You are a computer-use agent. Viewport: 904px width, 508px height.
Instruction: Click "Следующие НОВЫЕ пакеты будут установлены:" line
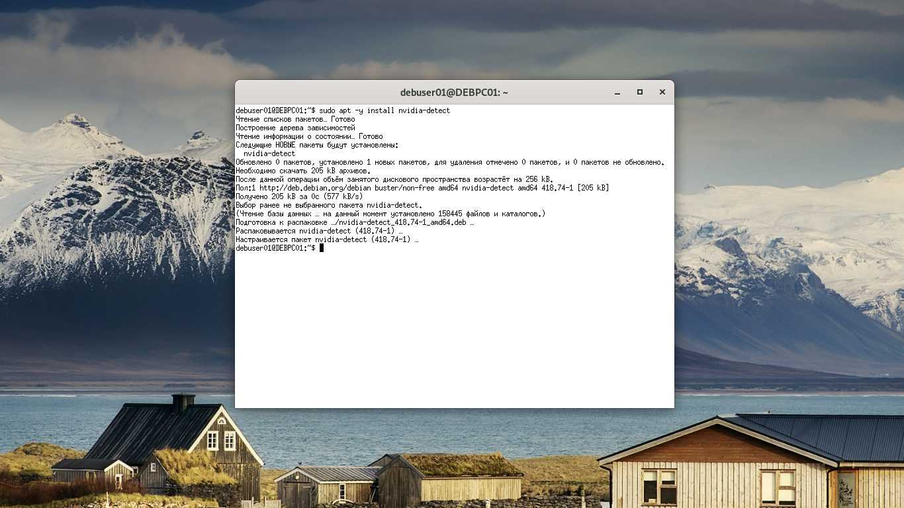coord(317,145)
